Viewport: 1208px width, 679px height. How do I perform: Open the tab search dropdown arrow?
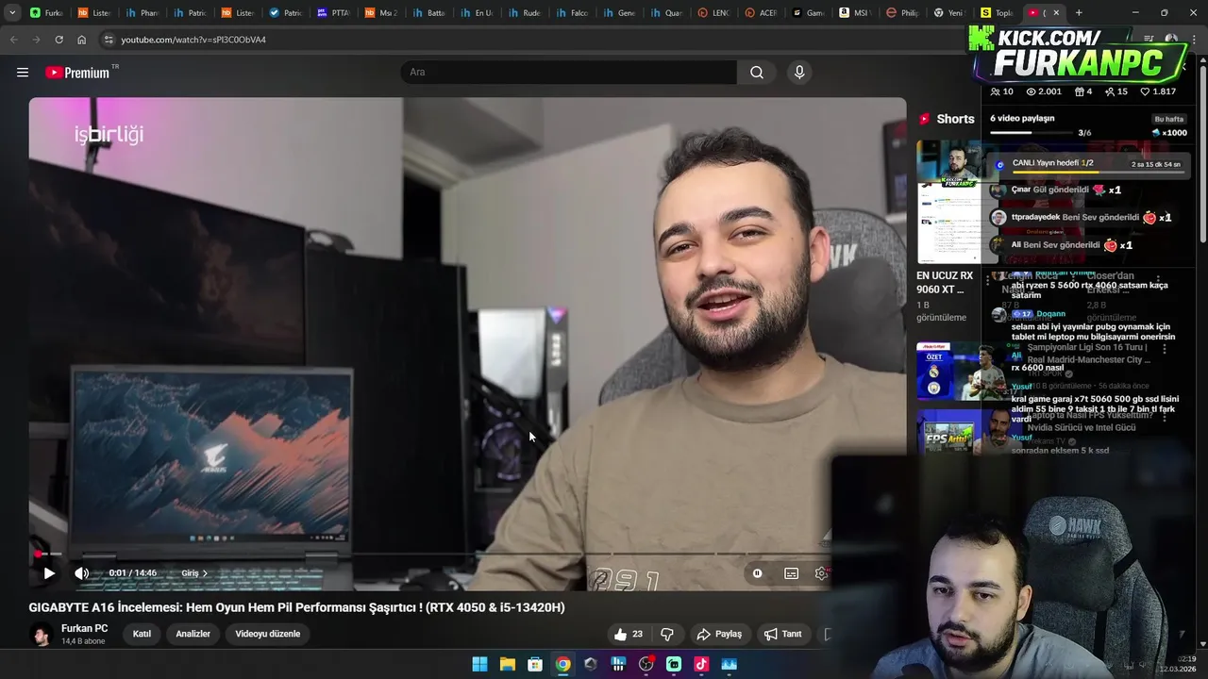point(11,12)
